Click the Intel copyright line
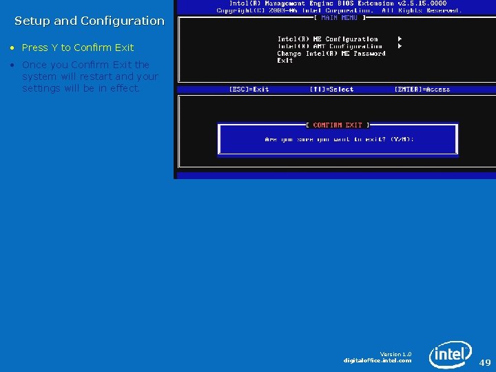496x372 pixels. [339, 11]
